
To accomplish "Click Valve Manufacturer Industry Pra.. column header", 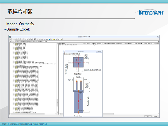I will [x=115, y=44].
